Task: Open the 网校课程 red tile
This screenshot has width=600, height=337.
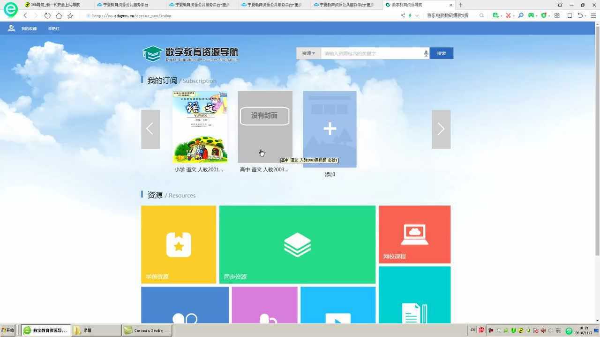Action: click(414, 234)
